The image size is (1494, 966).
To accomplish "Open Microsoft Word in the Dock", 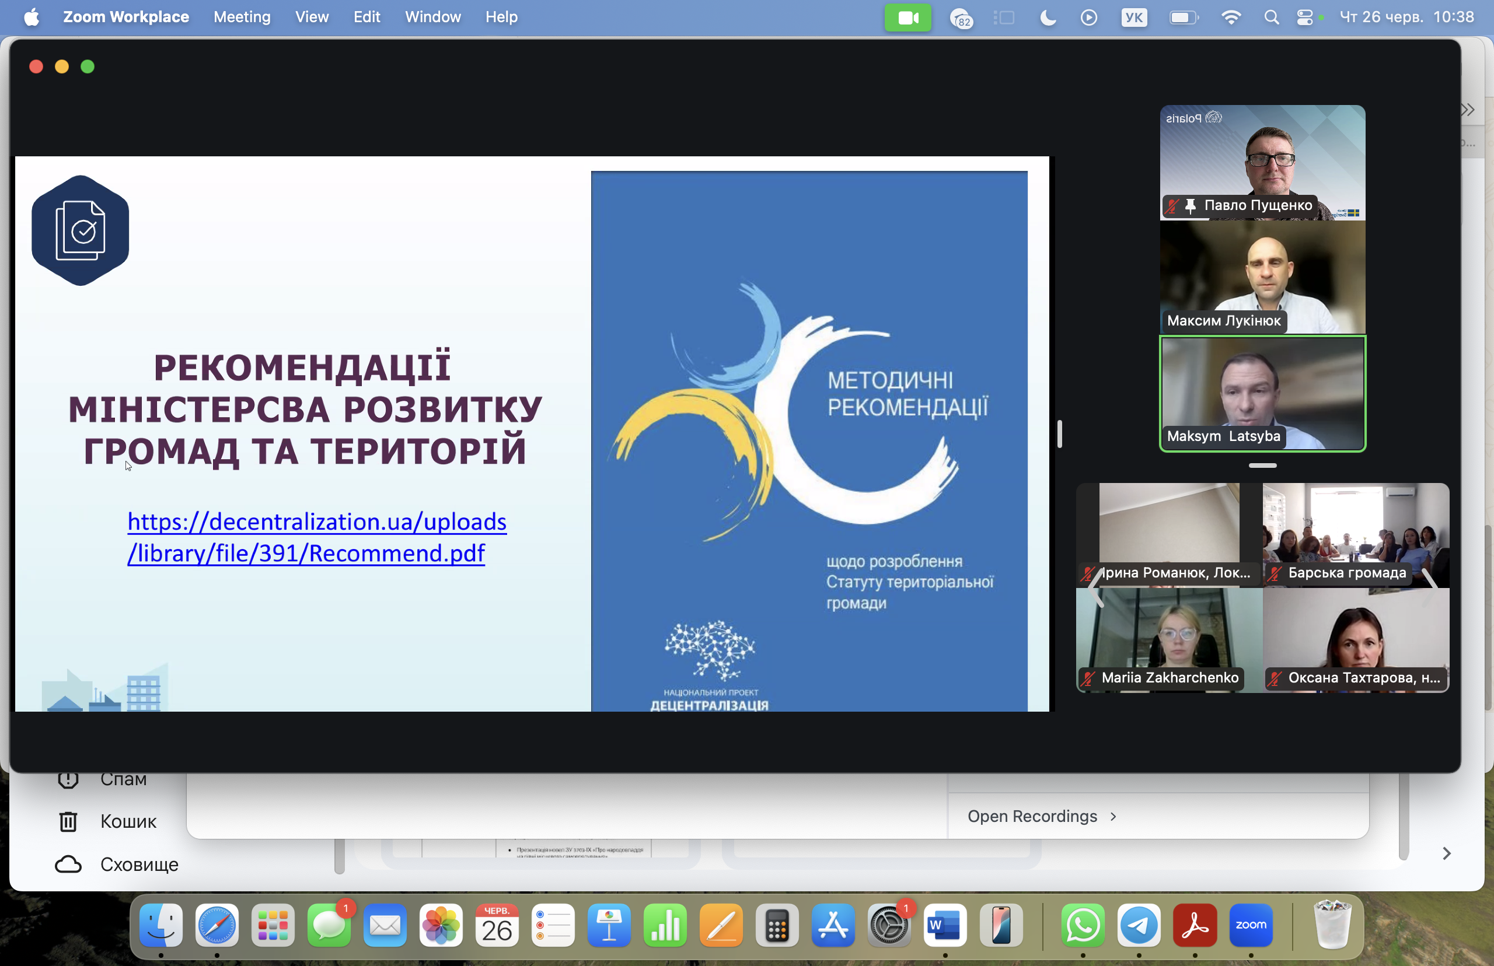I will pos(945,925).
